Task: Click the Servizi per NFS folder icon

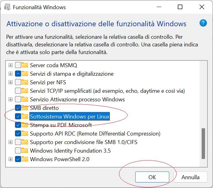Action: click(25, 82)
